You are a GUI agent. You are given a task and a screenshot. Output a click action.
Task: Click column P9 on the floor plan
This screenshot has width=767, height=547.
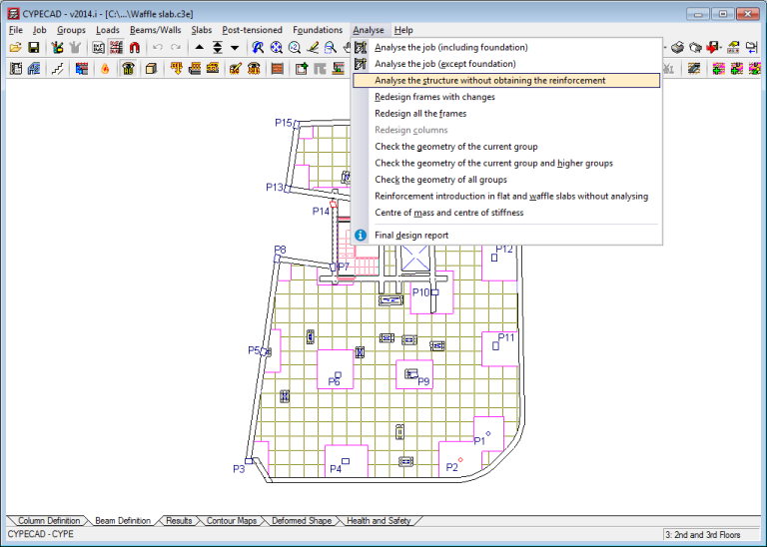pyautogui.click(x=413, y=373)
